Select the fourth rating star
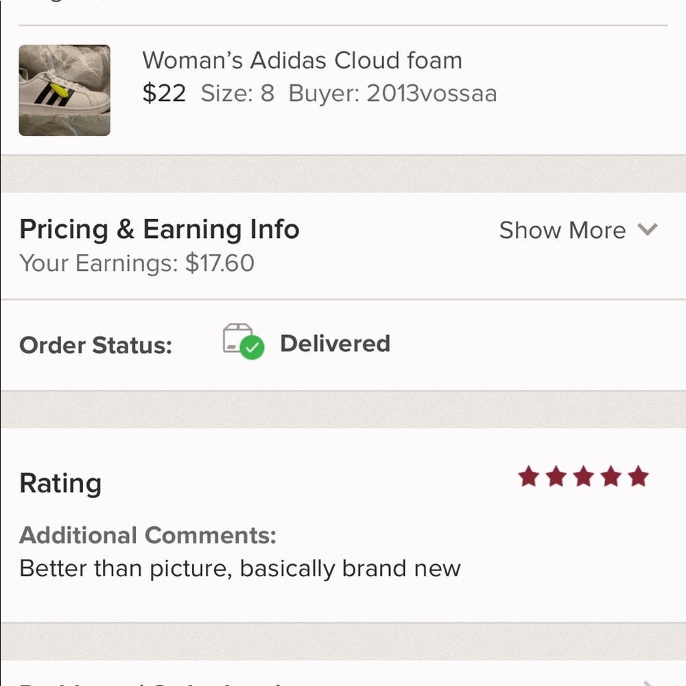686x686 pixels. pos(611,477)
